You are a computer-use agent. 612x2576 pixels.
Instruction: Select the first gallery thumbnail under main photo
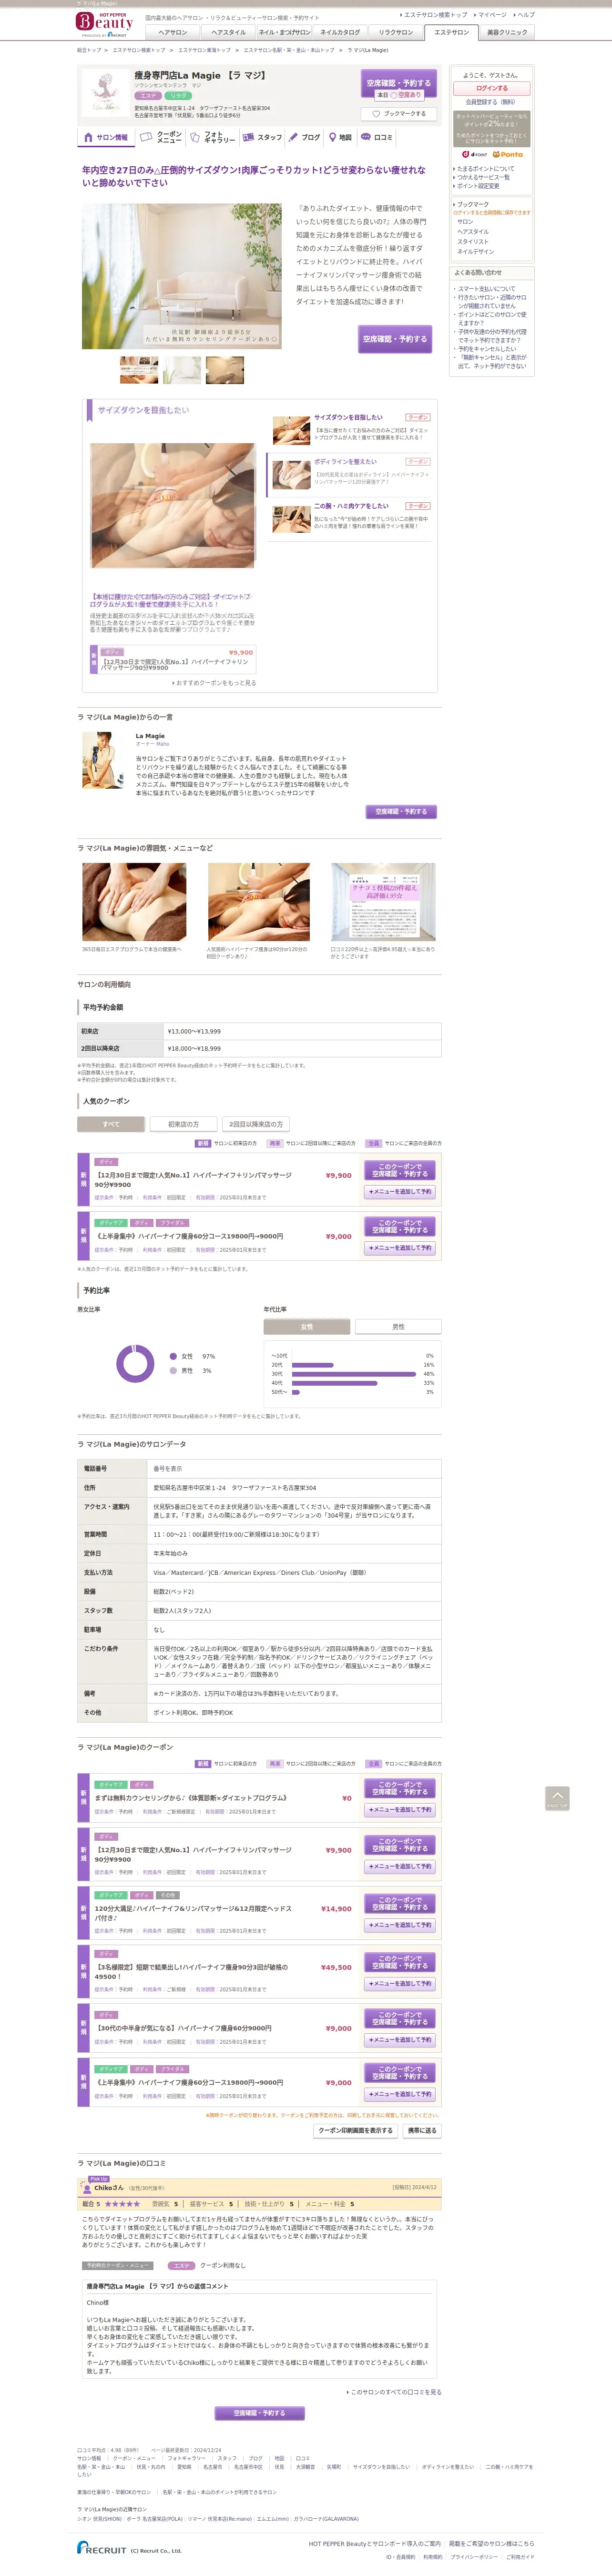click(x=139, y=370)
